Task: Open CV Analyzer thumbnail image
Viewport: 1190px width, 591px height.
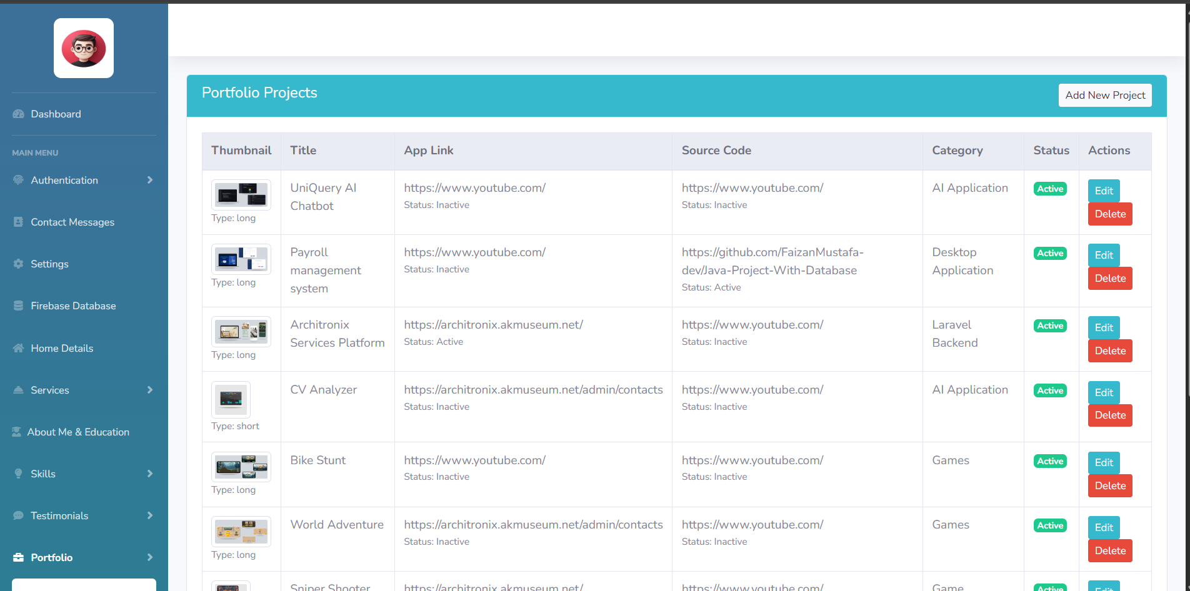Action: (231, 399)
